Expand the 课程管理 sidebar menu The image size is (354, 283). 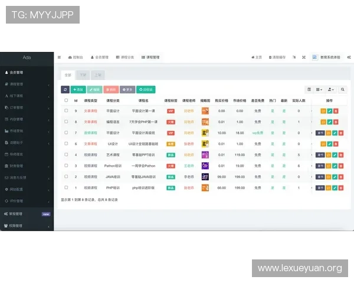(x=27, y=84)
